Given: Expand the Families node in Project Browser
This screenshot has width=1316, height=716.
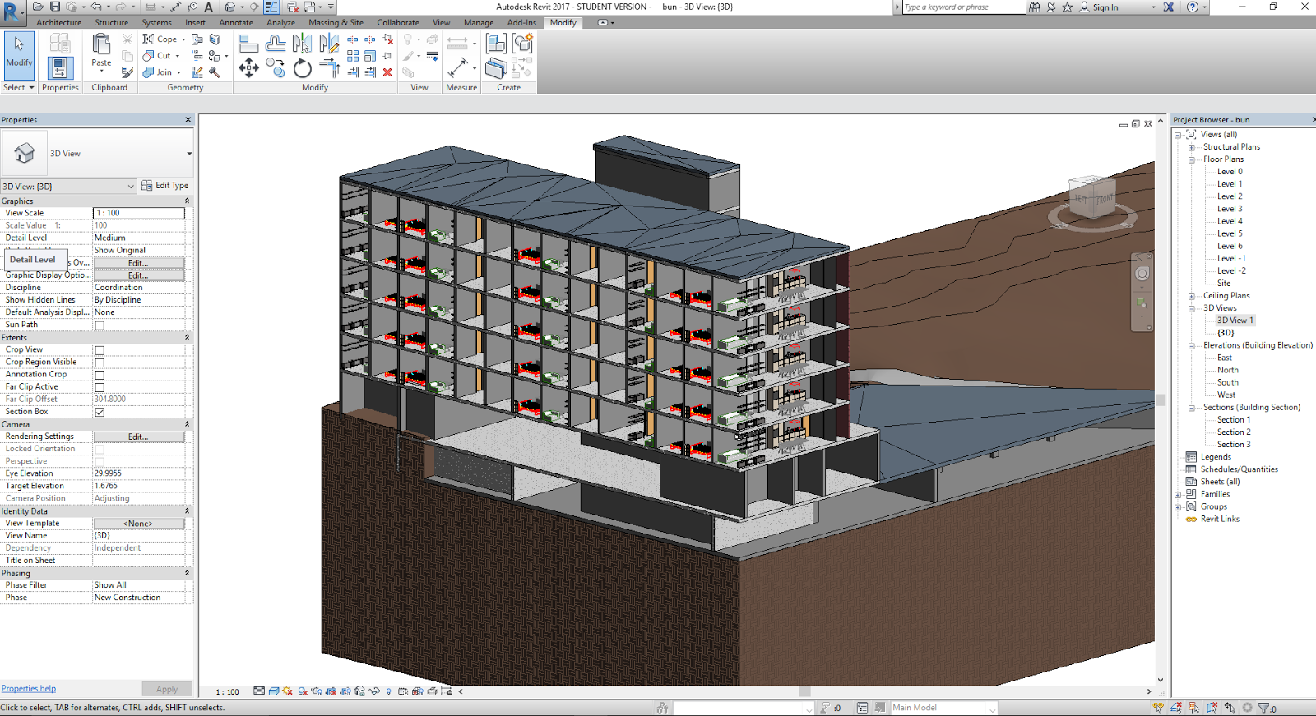Looking at the screenshot, I should [x=1179, y=495].
